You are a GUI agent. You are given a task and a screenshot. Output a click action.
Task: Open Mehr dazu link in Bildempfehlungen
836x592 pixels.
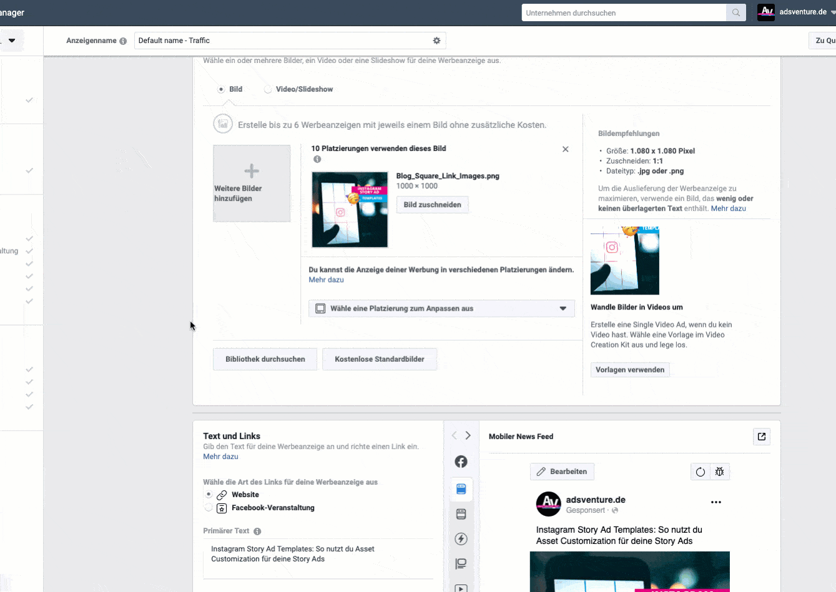(728, 208)
